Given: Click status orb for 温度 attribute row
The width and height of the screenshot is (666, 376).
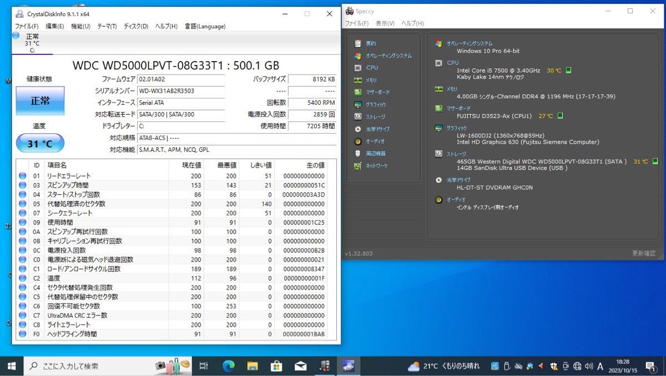Looking at the screenshot, I should tap(22, 278).
